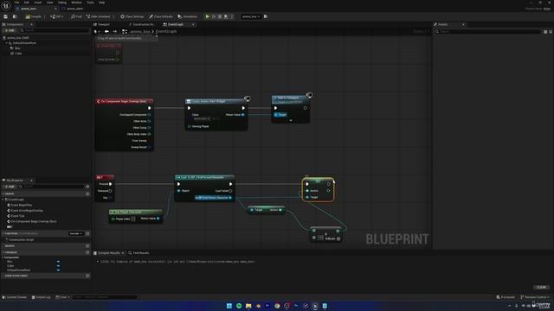Toggle visibility eye for Cube variable
This screenshot has width=554, height=311.
tap(58, 266)
